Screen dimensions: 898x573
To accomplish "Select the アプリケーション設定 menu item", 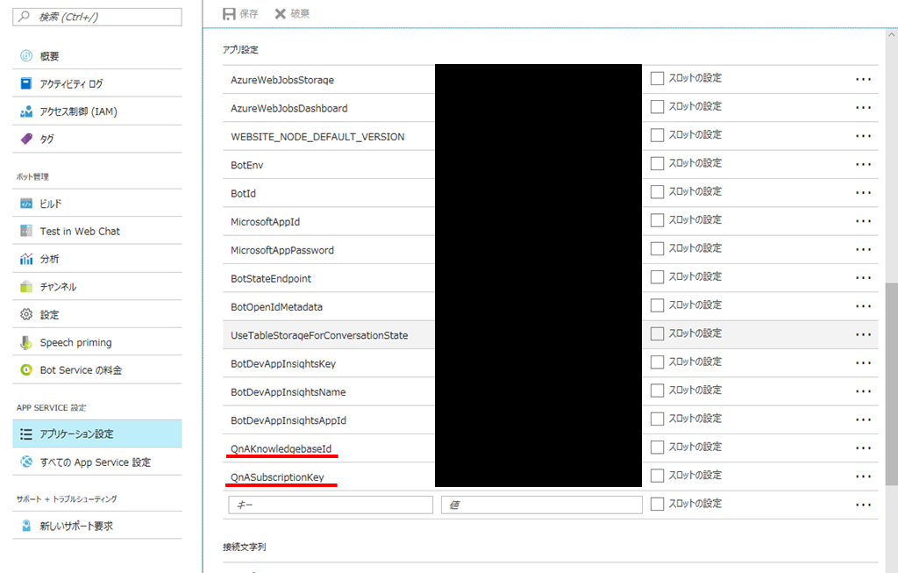I will (96, 433).
